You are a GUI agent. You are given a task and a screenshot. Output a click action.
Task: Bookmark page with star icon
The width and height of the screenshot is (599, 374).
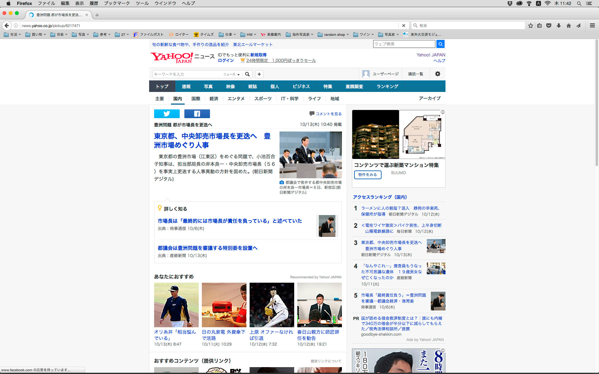click(x=530, y=26)
